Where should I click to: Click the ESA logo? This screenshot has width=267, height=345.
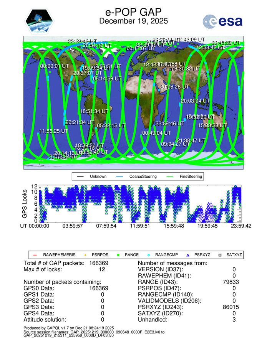coord(222,21)
